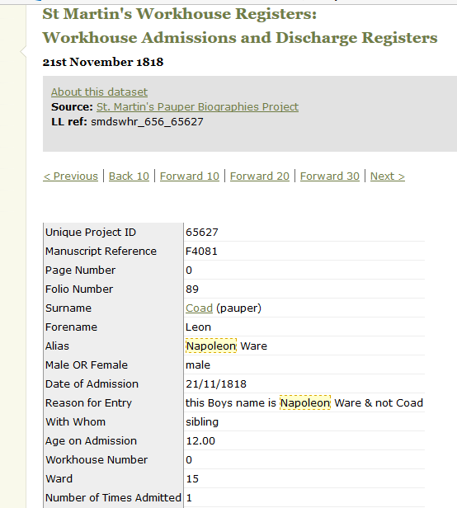
Task: Click the Ward value 15
Action: (192, 479)
